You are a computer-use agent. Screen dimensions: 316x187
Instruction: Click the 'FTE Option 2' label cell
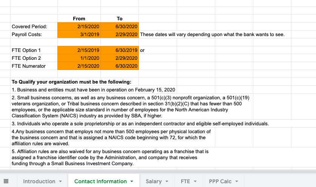coord(34,58)
